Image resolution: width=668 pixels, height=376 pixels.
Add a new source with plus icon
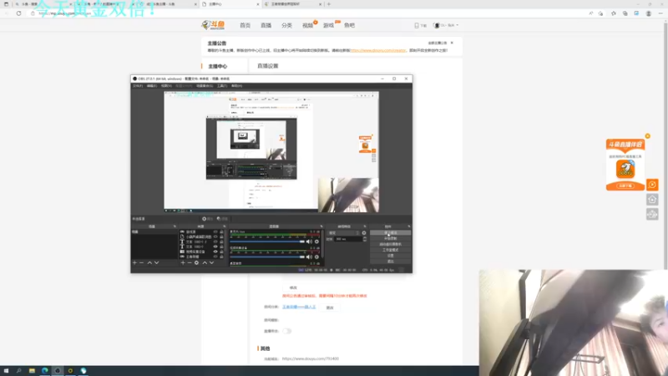pos(183,263)
